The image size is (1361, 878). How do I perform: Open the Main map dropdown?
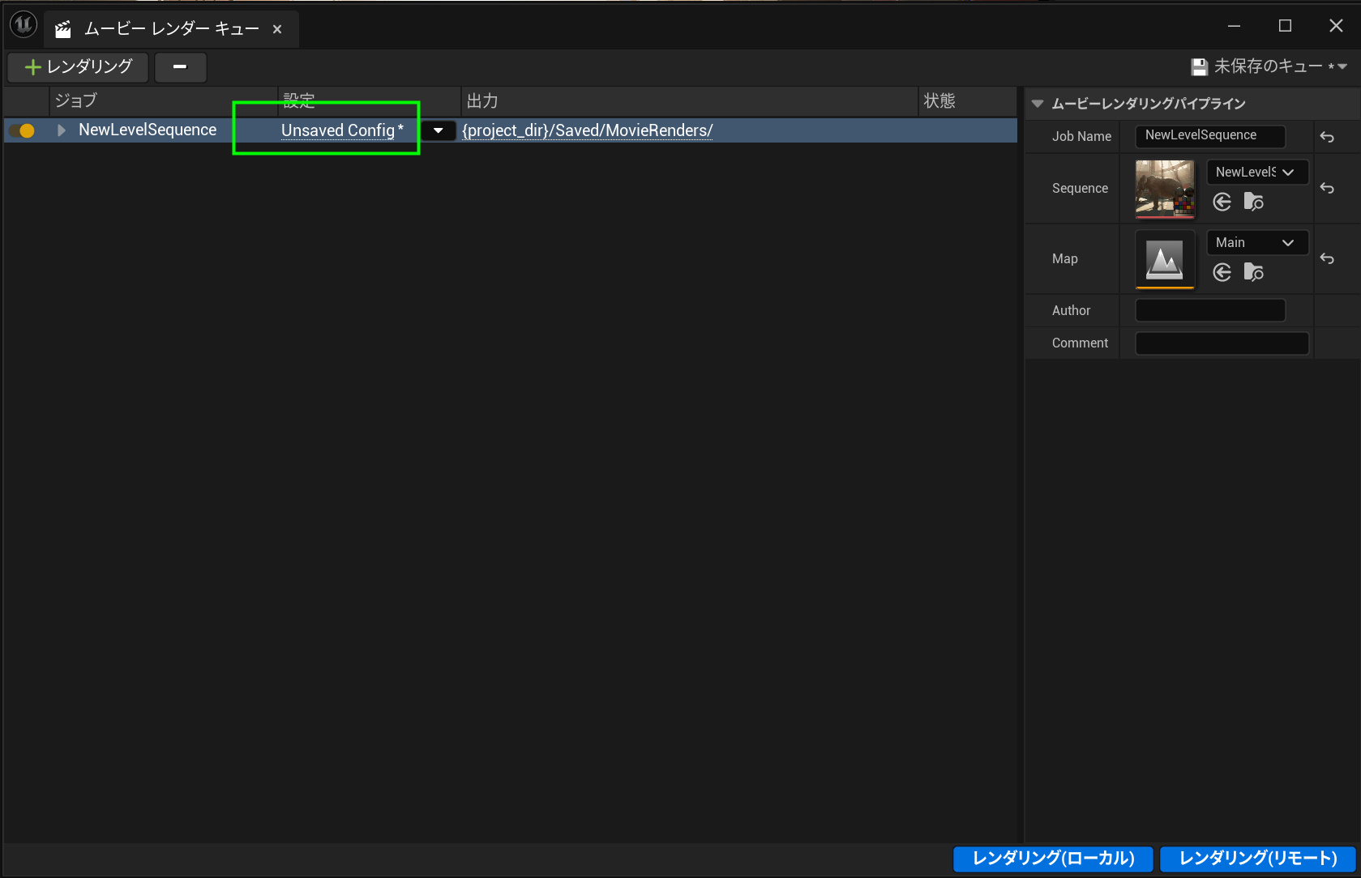click(x=1256, y=242)
